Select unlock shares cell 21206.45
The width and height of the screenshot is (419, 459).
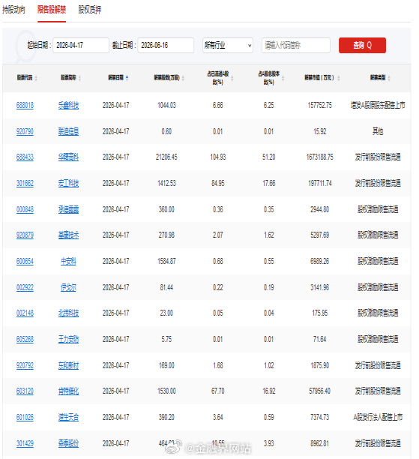click(x=166, y=157)
